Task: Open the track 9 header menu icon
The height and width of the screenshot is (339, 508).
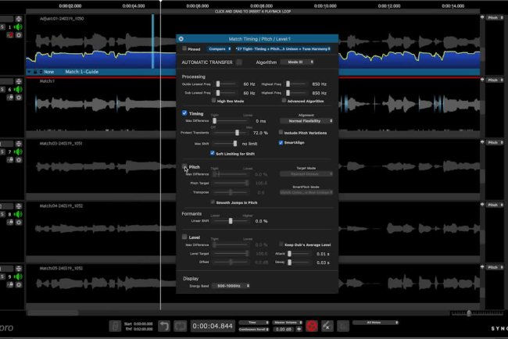Action: (19, 269)
